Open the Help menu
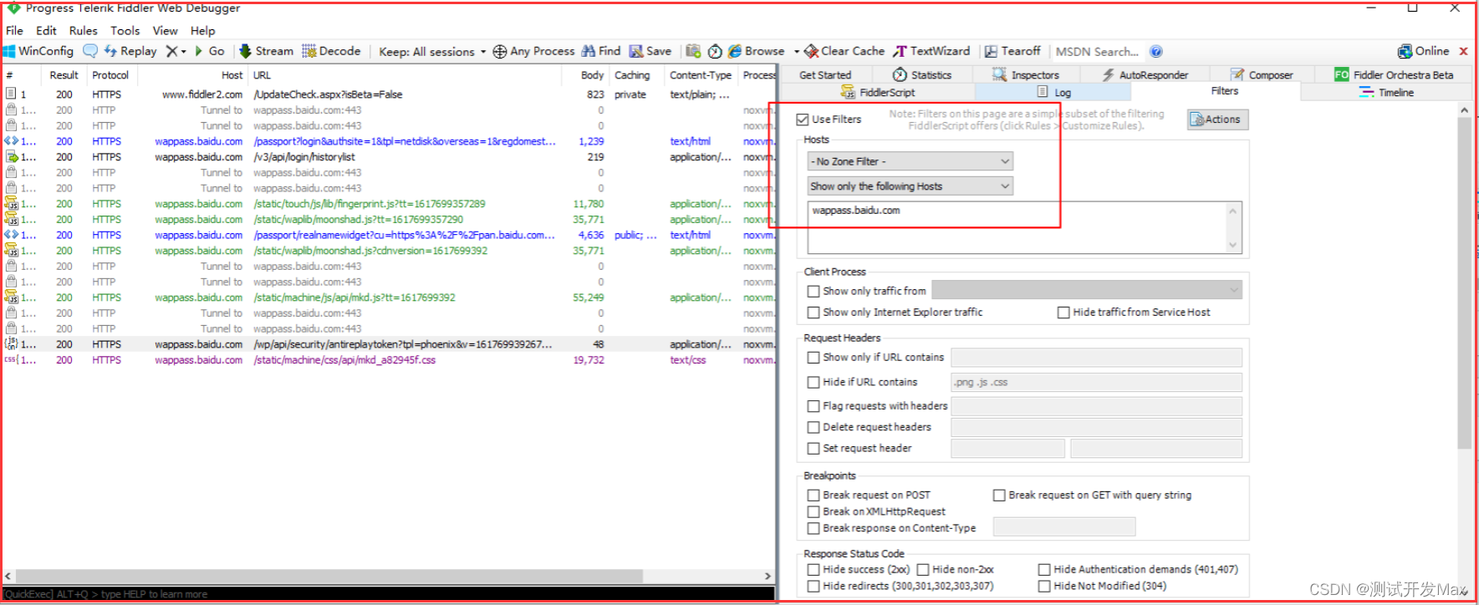Screen dimensions: 1479x605 coord(202,30)
